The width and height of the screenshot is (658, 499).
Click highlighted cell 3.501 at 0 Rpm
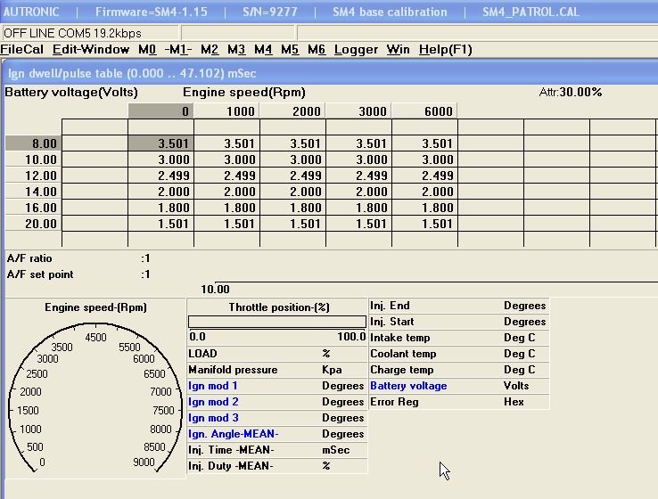(160, 143)
